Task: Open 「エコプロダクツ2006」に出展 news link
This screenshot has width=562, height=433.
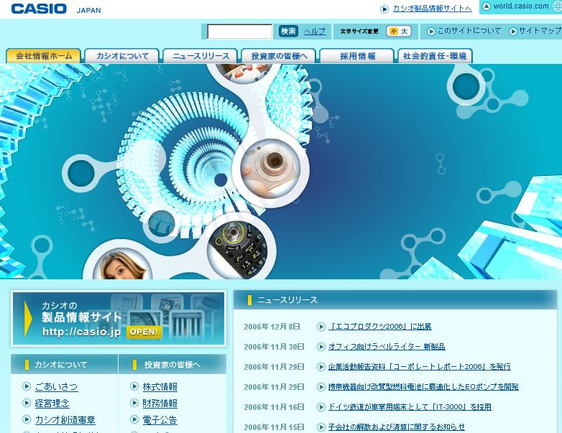Action: click(380, 327)
